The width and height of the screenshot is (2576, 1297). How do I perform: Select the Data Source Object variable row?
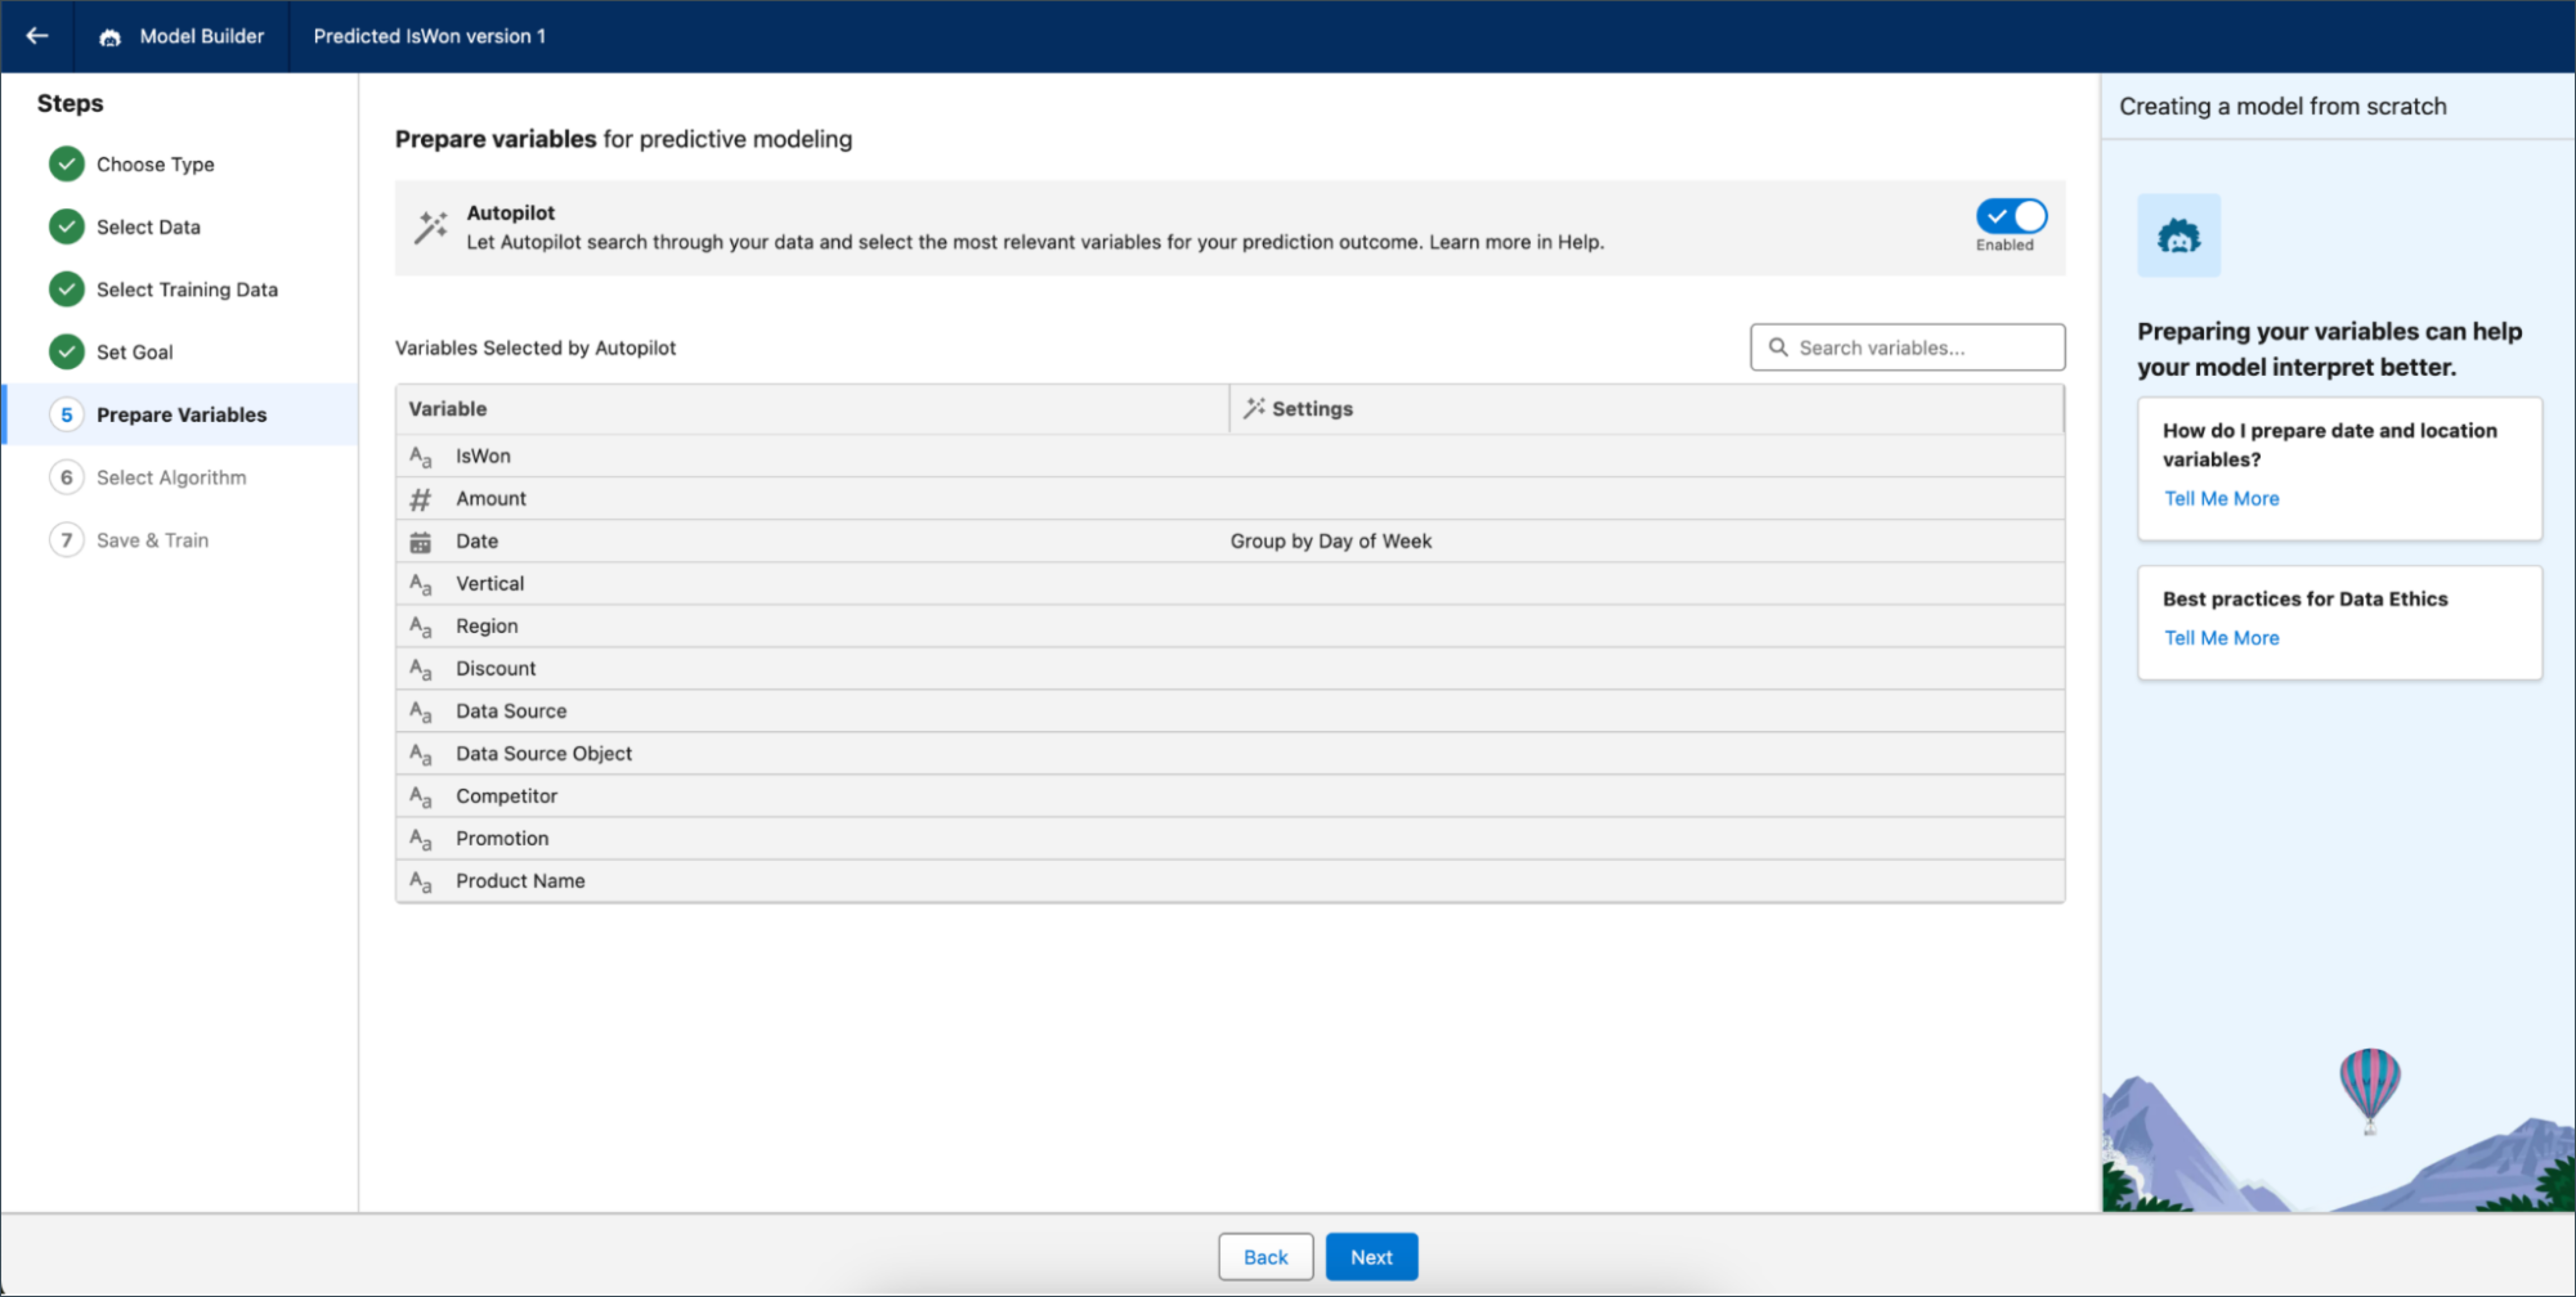[1230, 754]
